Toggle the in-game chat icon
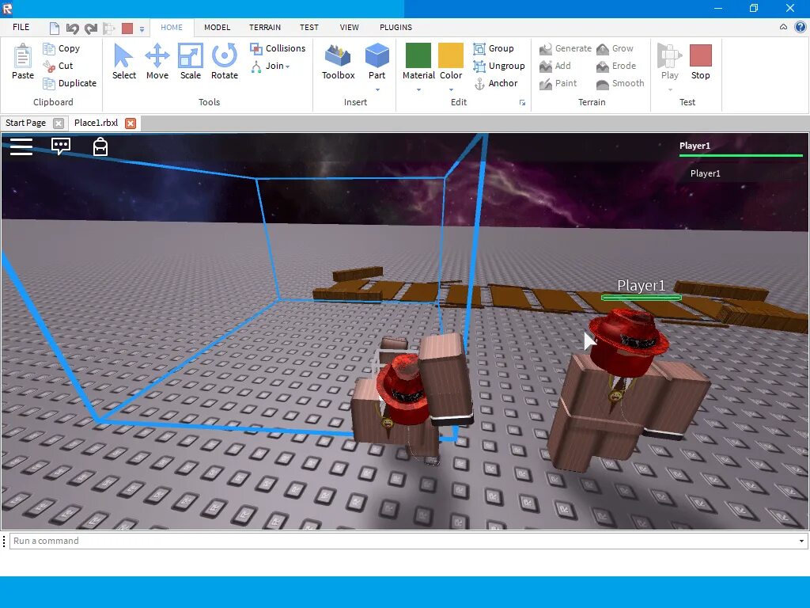 (61, 146)
